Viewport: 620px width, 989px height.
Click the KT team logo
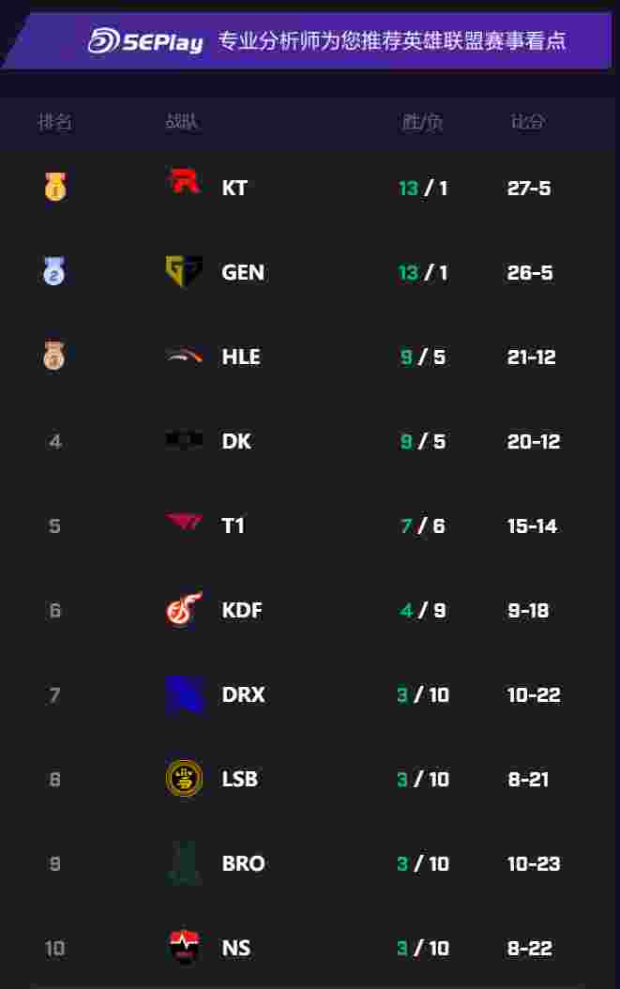(184, 181)
